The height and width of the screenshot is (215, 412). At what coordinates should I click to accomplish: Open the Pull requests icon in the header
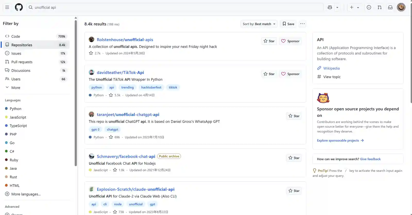pyautogui.click(x=380, y=7)
